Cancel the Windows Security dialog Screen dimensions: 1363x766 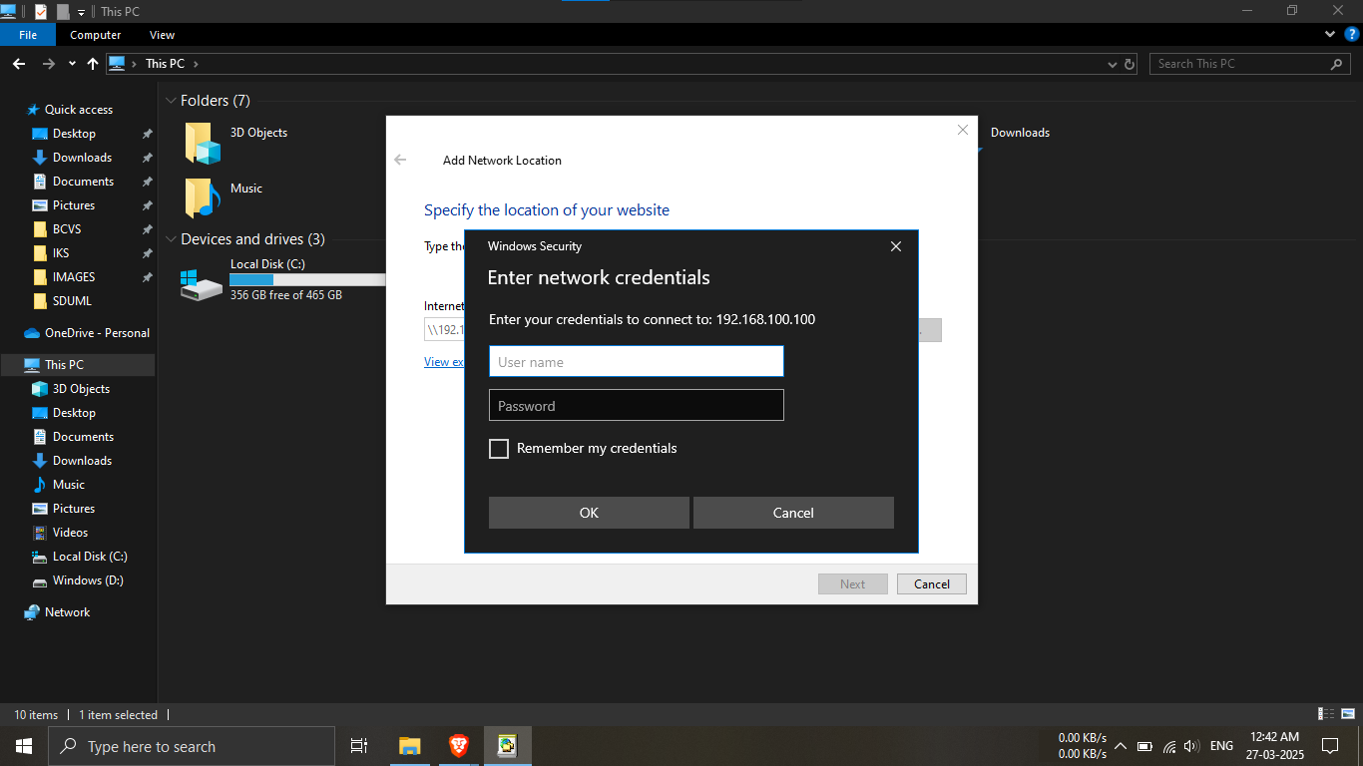click(793, 513)
